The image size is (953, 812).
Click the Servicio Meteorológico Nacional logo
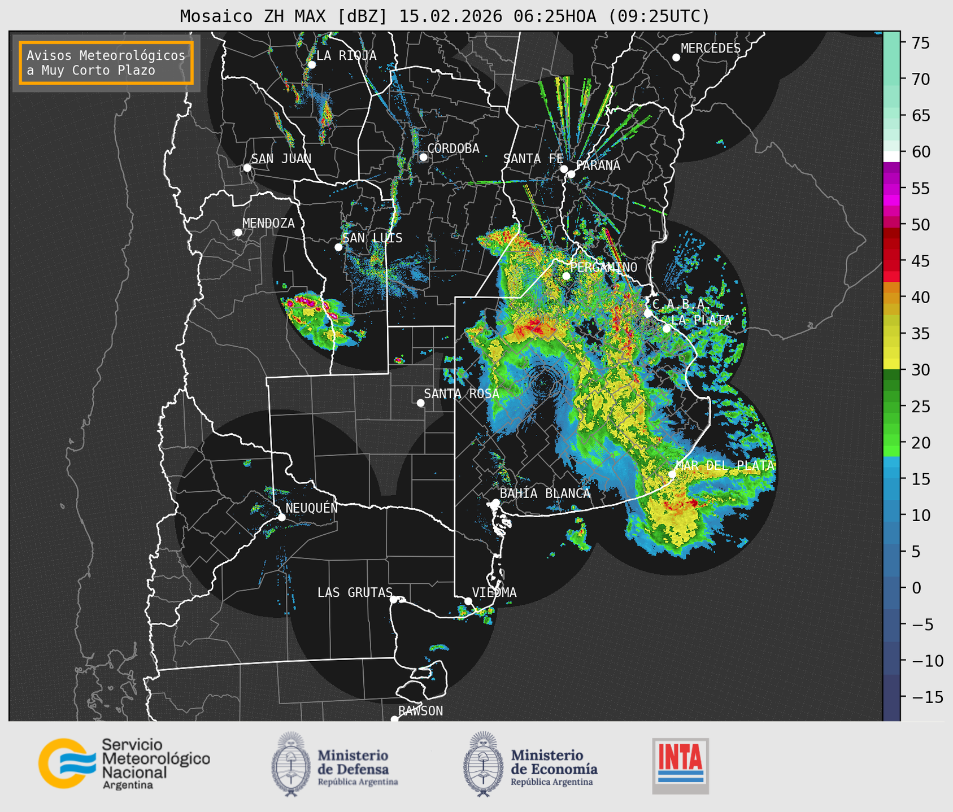[124, 763]
